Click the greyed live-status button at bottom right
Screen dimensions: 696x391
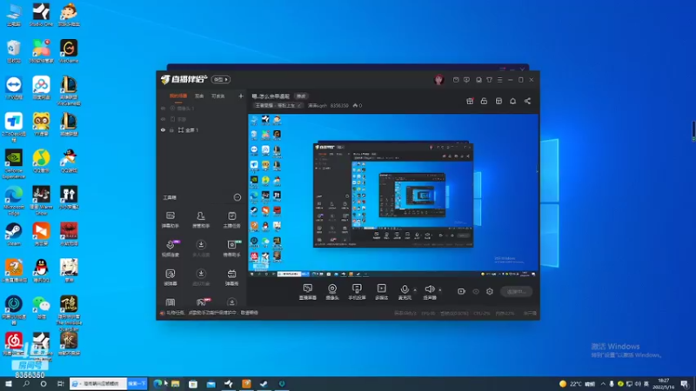(516, 291)
